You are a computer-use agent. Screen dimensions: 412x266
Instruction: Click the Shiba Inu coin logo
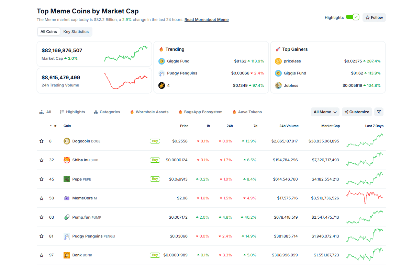(67, 160)
